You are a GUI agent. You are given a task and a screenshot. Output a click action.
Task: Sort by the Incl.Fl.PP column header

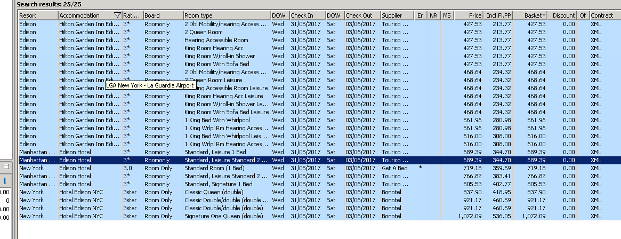498,15
